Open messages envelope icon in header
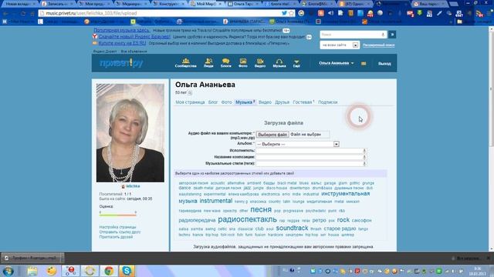The image size is (494, 277). (364, 63)
